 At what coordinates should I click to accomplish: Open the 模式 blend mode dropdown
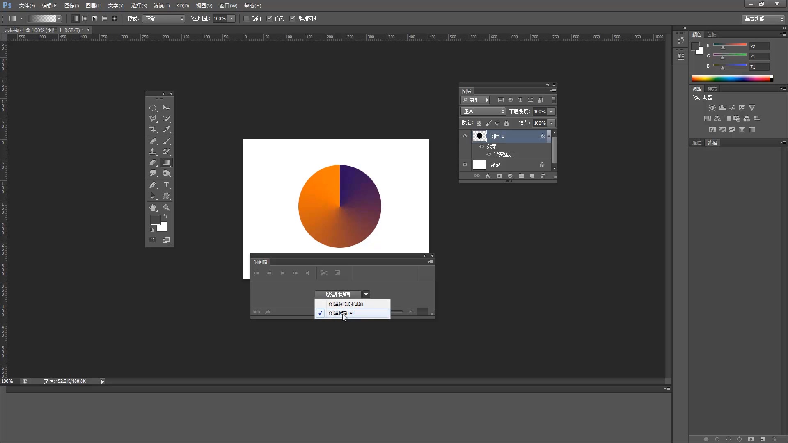[163, 18]
